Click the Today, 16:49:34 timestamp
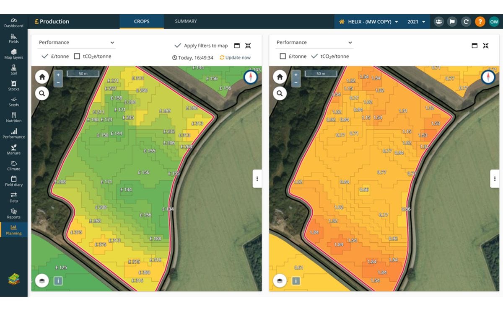This screenshot has width=503, height=311. coord(193,58)
